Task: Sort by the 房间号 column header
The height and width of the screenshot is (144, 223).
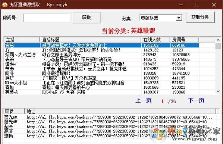Action: coord(185,39)
